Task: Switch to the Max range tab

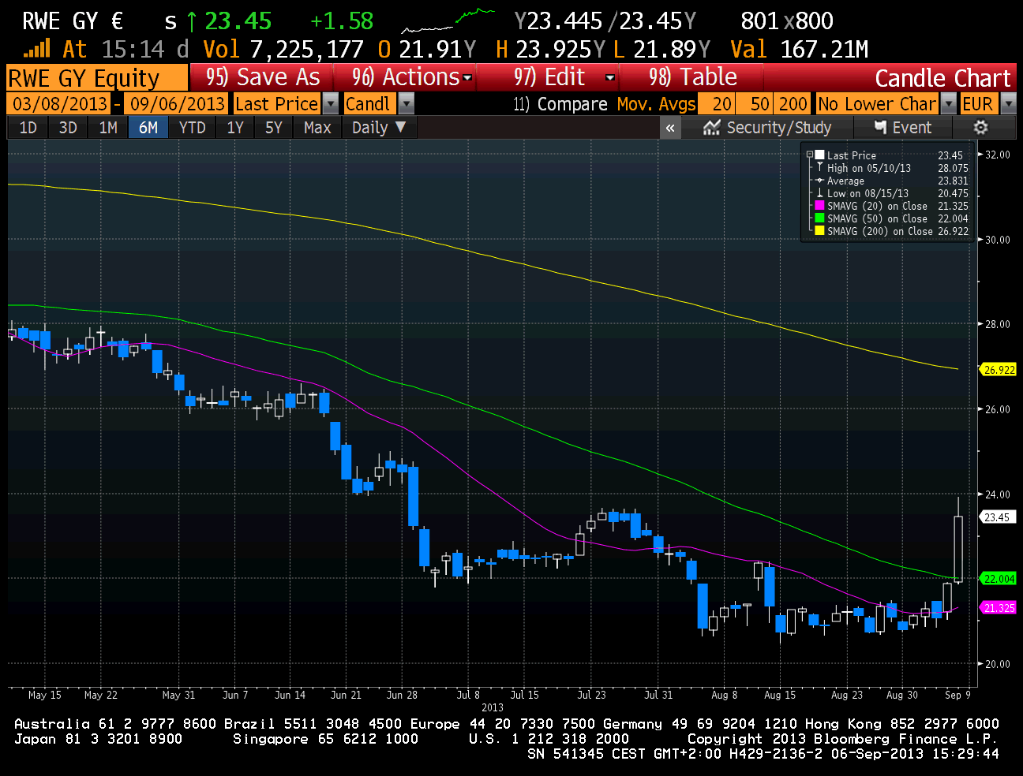Action: coord(317,128)
